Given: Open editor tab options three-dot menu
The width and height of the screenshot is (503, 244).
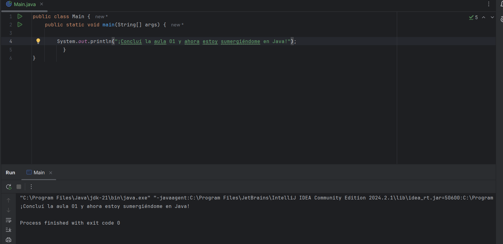Looking at the screenshot, I should pyautogui.click(x=488, y=4).
